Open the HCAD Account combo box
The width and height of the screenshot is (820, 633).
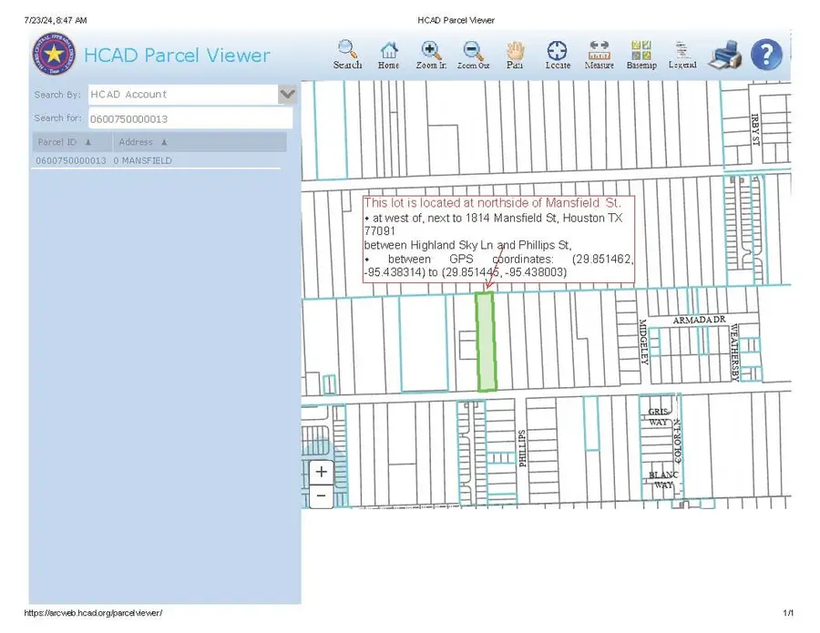182,94
